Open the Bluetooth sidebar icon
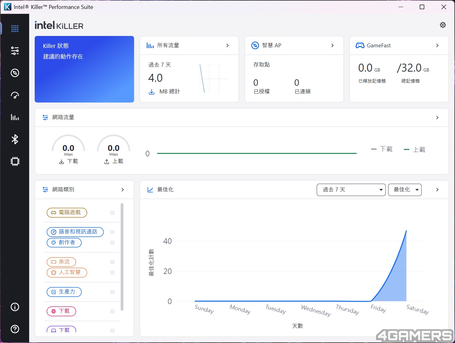 (x=15, y=139)
